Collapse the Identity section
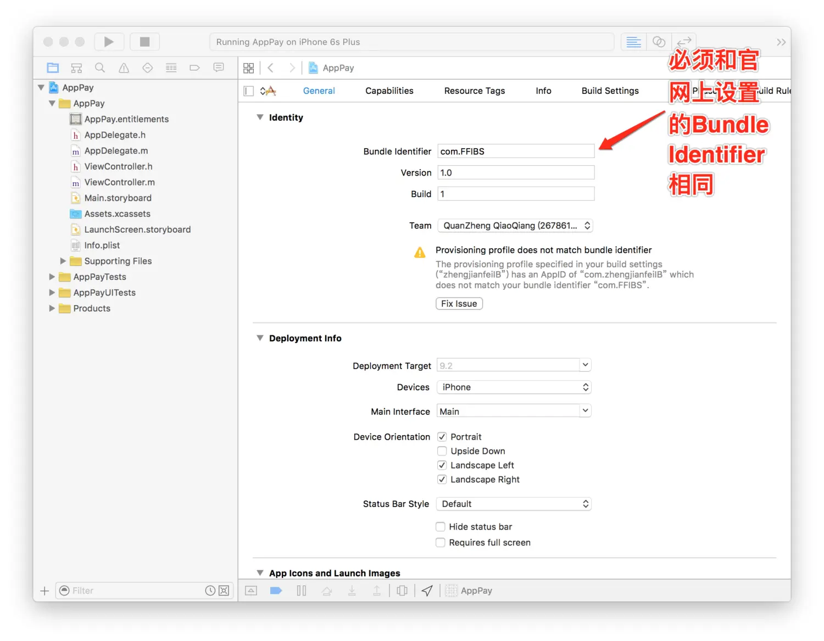 (x=260, y=117)
